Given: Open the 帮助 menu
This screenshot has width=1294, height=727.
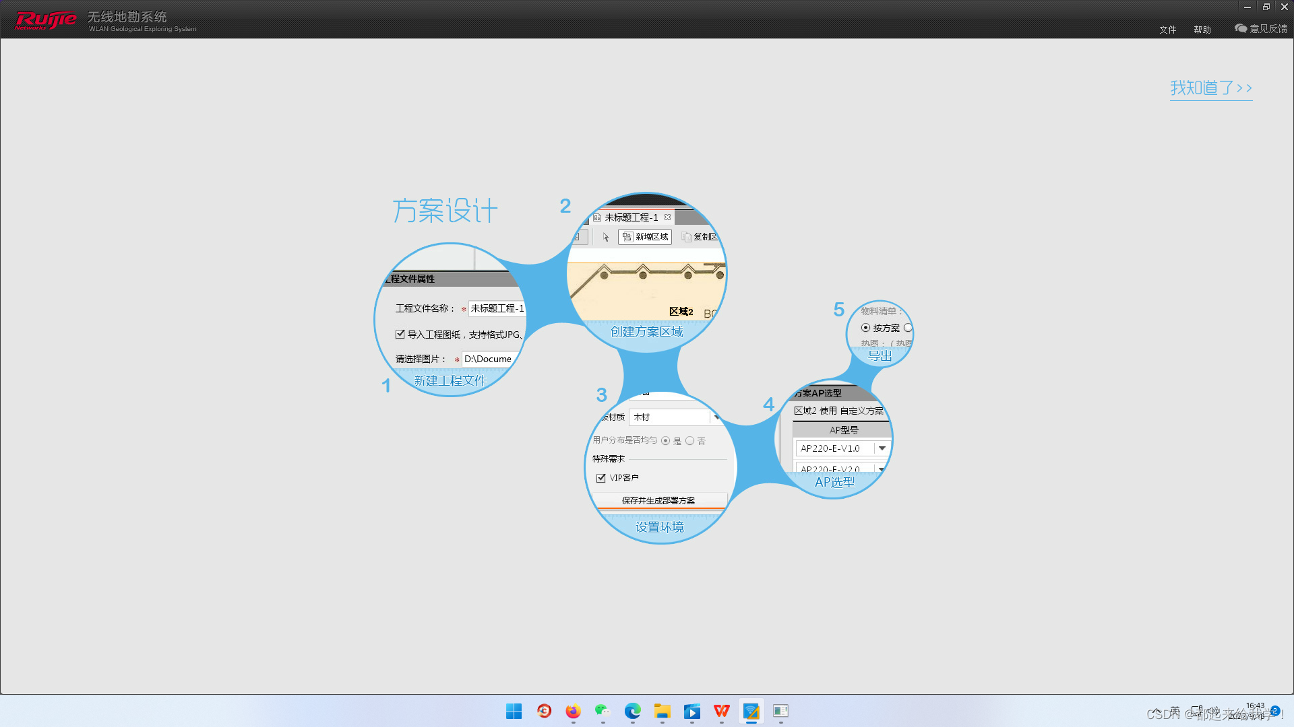Looking at the screenshot, I should pyautogui.click(x=1202, y=30).
